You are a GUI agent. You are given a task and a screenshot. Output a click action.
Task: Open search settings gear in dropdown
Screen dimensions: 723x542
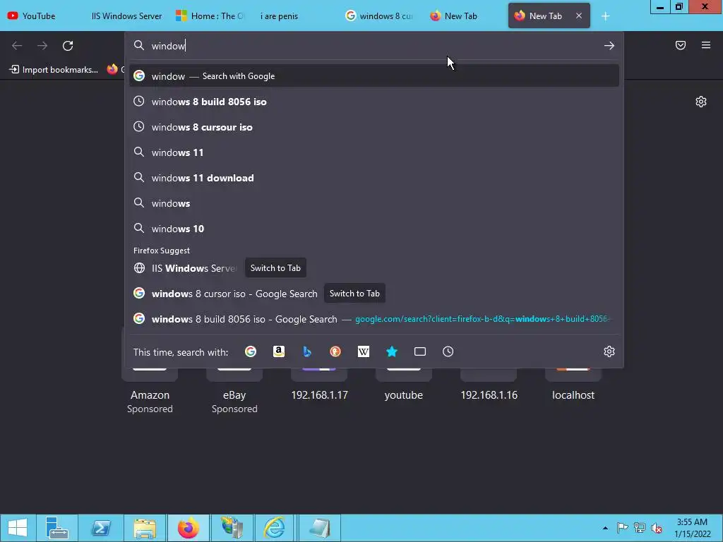pyautogui.click(x=609, y=351)
